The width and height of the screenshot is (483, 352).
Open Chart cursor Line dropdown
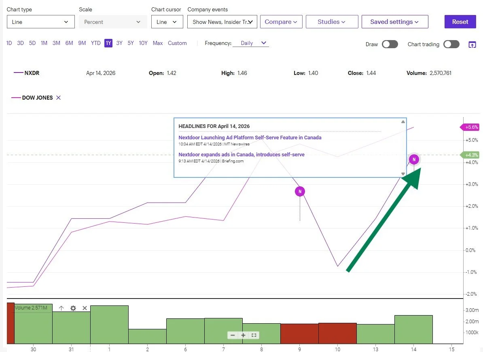[x=167, y=22]
